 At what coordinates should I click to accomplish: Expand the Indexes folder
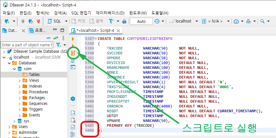coord(20,86)
